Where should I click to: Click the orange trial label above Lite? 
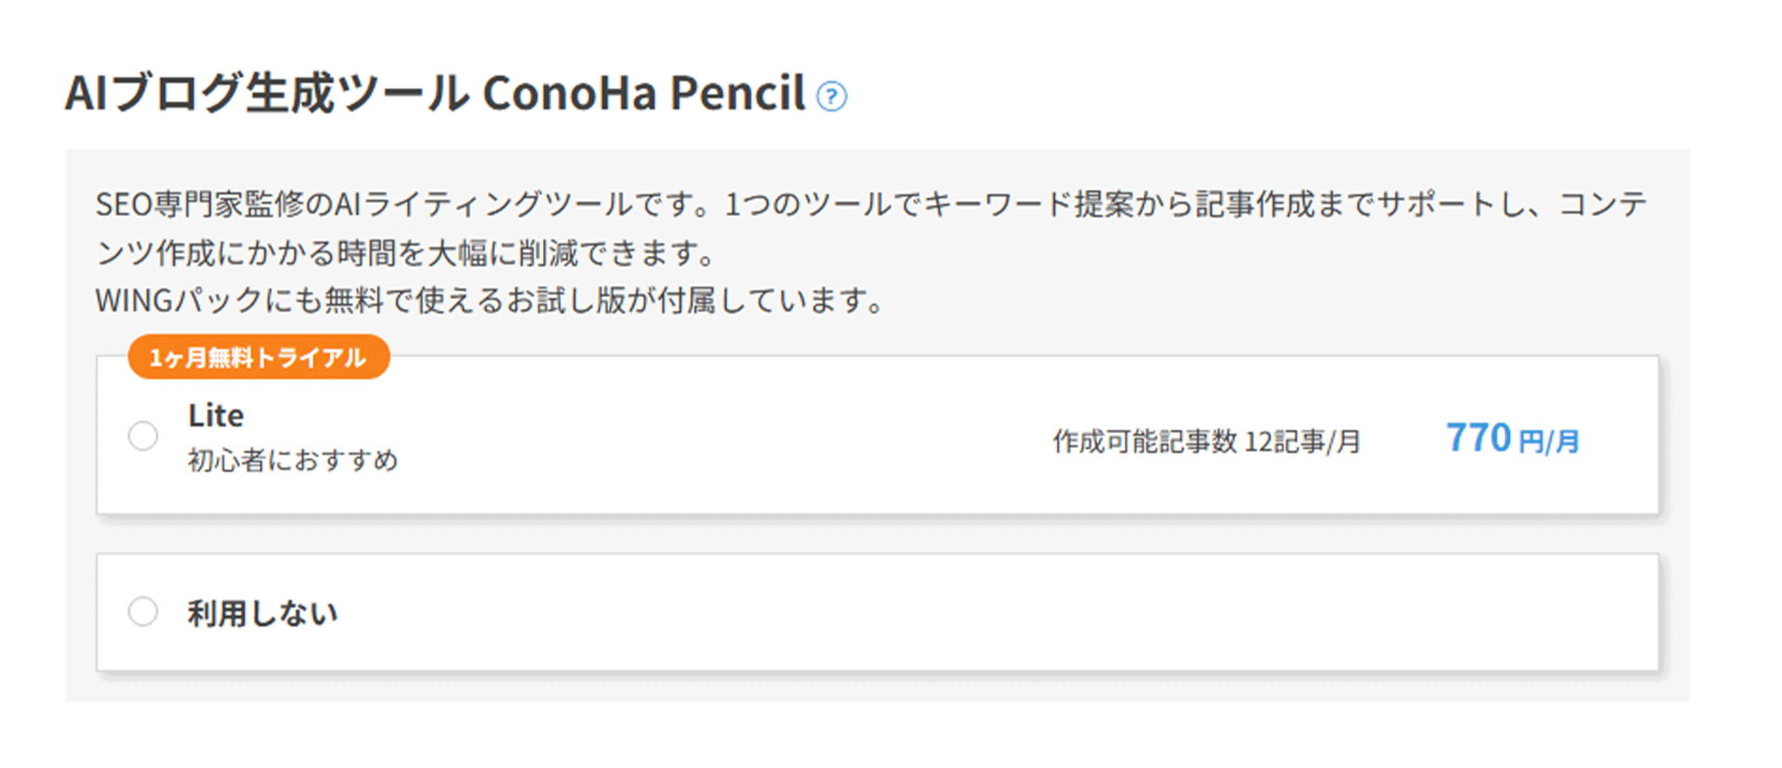pos(258,357)
